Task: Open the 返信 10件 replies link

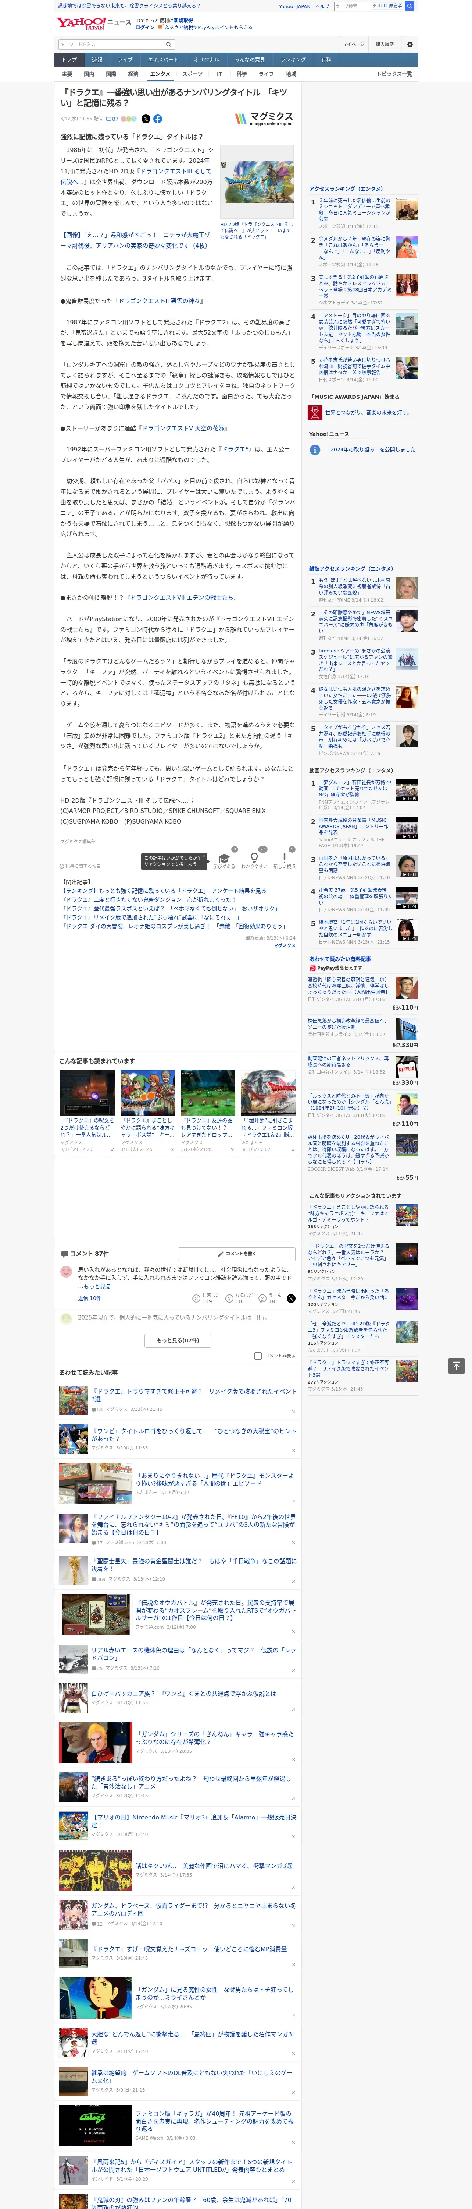Action: tap(90, 1298)
